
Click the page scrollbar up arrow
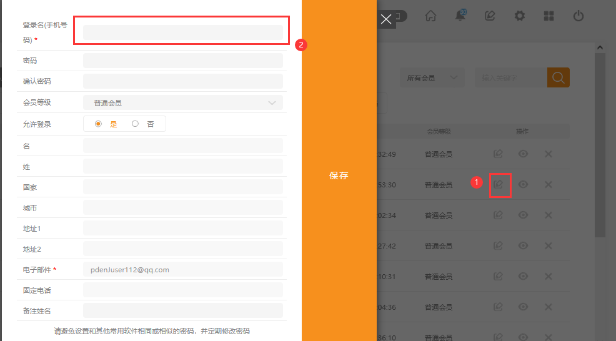(x=600, y=47)
